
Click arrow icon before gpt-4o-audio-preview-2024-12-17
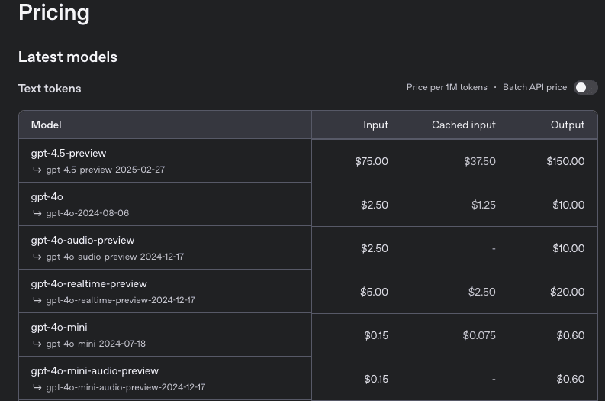[37, 257]
